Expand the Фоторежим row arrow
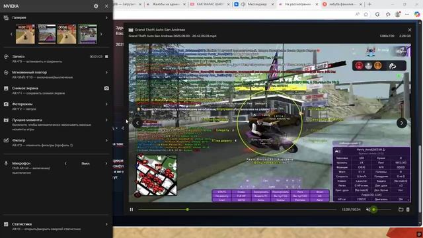 coord(106,104)
